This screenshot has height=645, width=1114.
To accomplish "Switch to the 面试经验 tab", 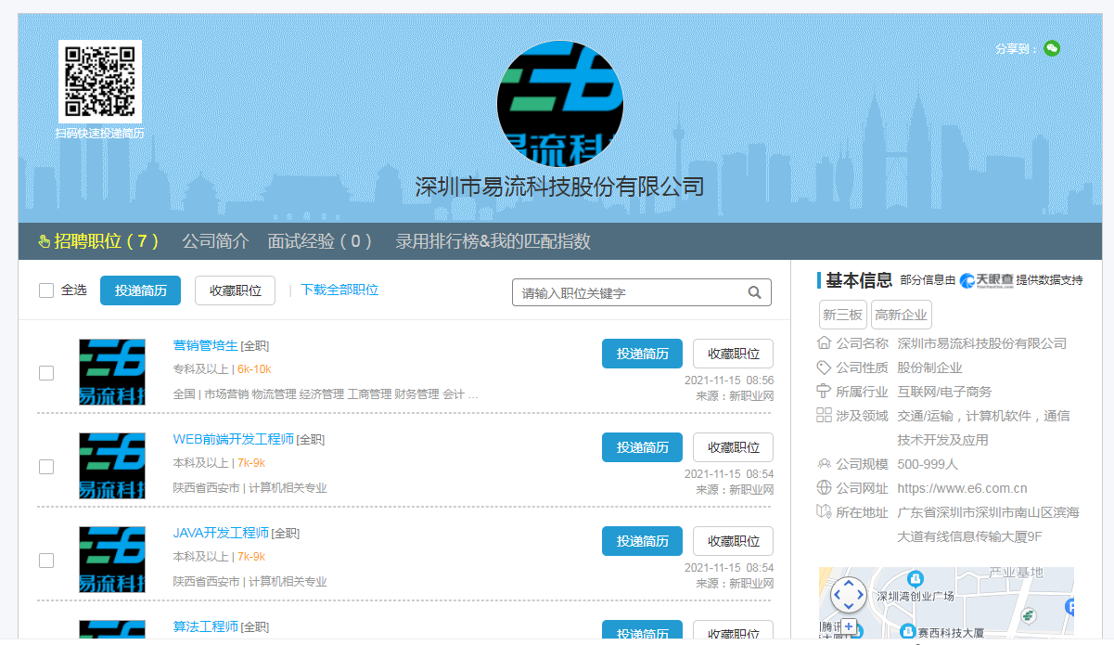I will (x=319, y=241).
